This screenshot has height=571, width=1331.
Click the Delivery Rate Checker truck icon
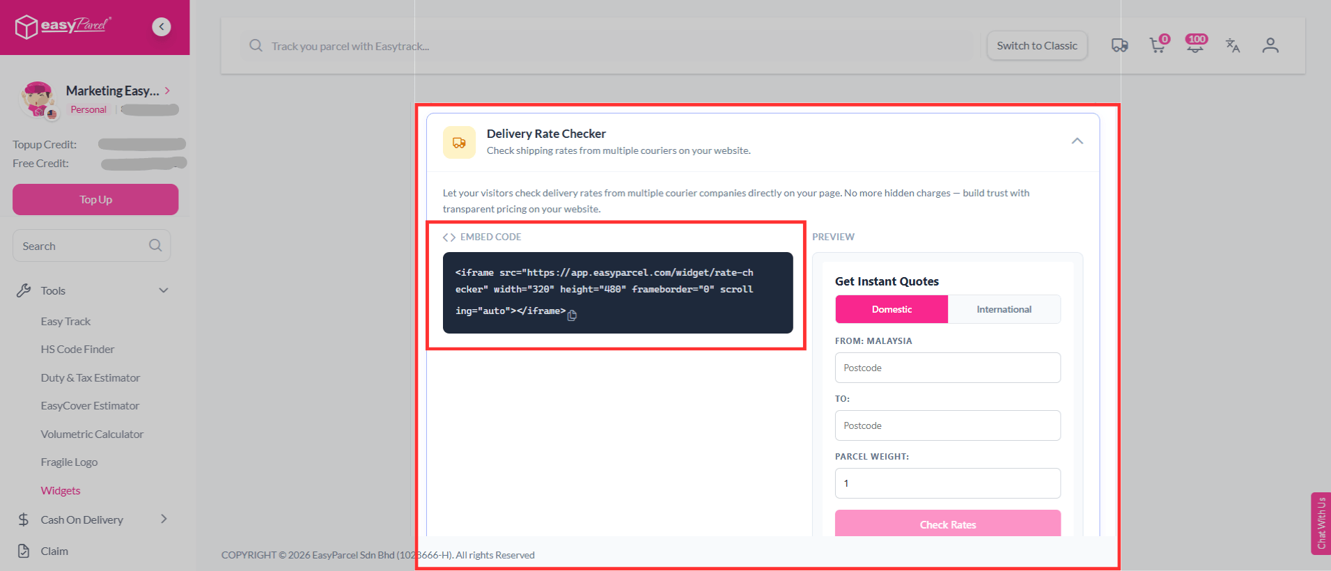(x=459, y=142)
